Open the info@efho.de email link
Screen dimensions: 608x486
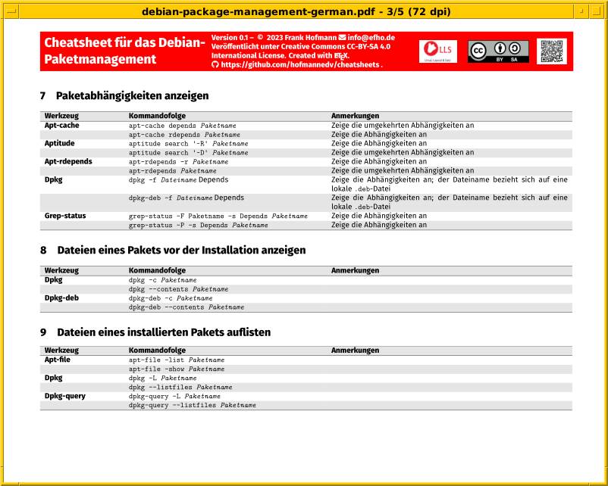point(371,36)
